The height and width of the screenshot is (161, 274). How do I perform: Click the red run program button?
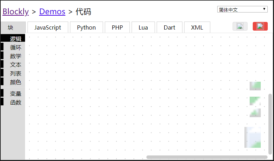coord(260,26)
